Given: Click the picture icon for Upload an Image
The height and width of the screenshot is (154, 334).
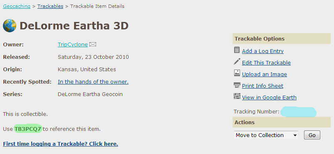Looking at the screenshot, I should coord(237,73).
